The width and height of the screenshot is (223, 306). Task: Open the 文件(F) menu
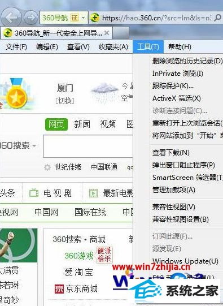coord(16,47)
